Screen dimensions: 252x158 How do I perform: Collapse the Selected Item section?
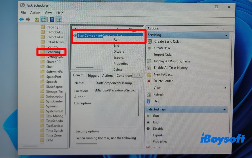tap(224, 109)
